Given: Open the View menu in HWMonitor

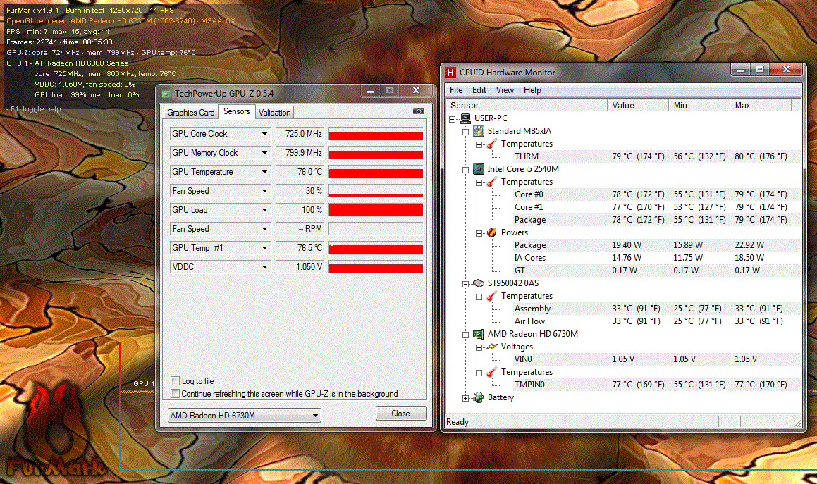Looking at the screenshot, I should (505, 90).
